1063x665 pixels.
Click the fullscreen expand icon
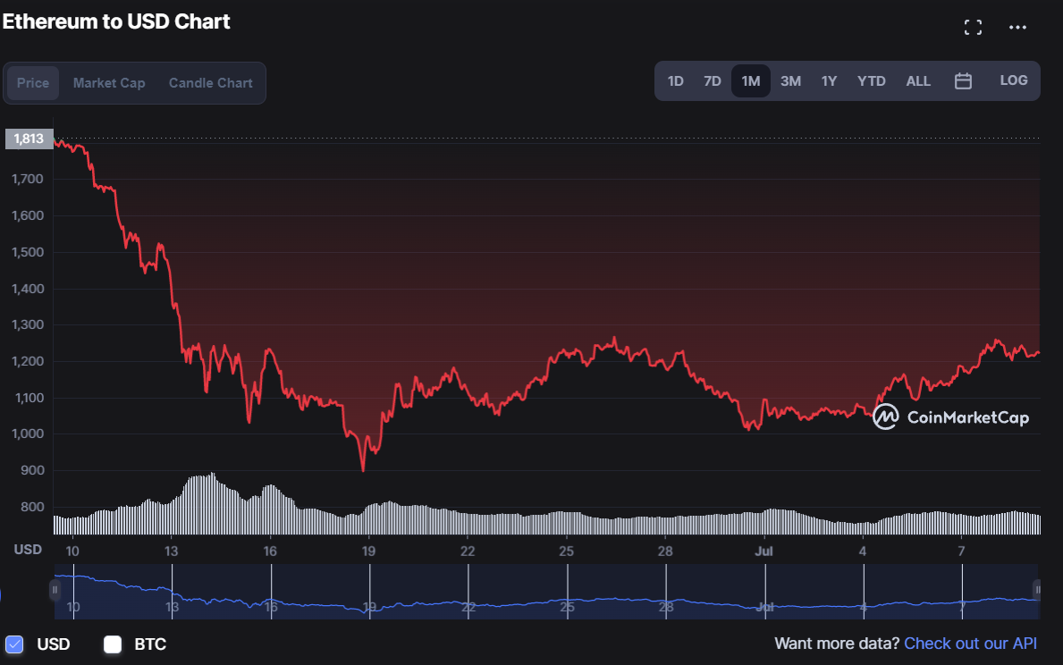[973, 27]
